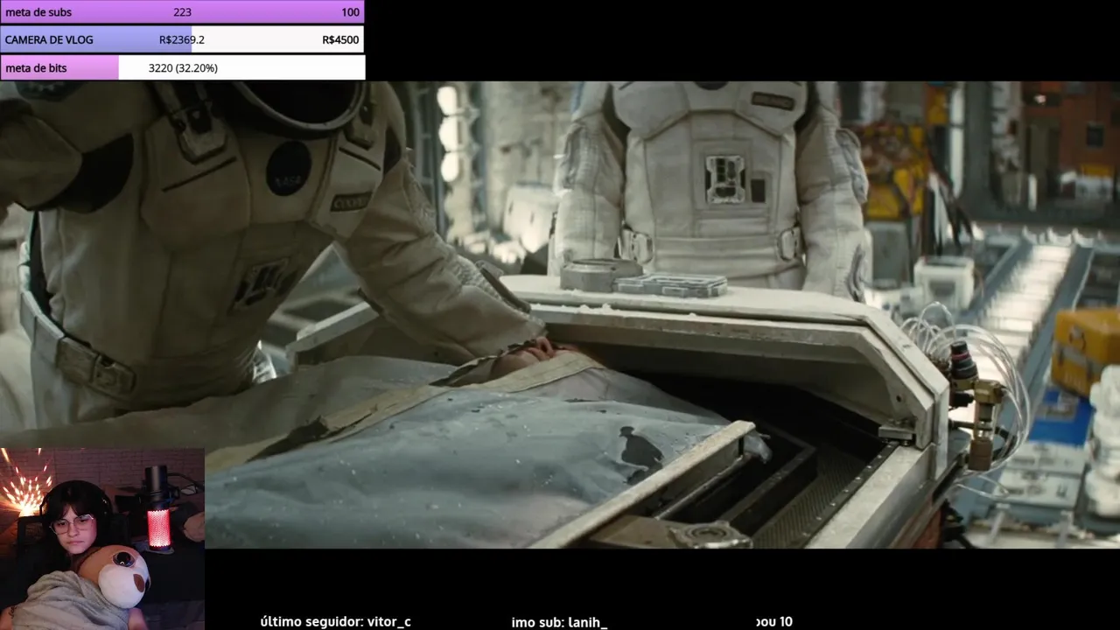Click the 'R$4500' target amount
The image size is (1120, 630).
coord(340,39)
